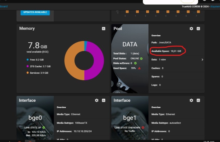Open bge1 interface settings gear
This screenshot has width=220, height=142.
tap(191, 100)
